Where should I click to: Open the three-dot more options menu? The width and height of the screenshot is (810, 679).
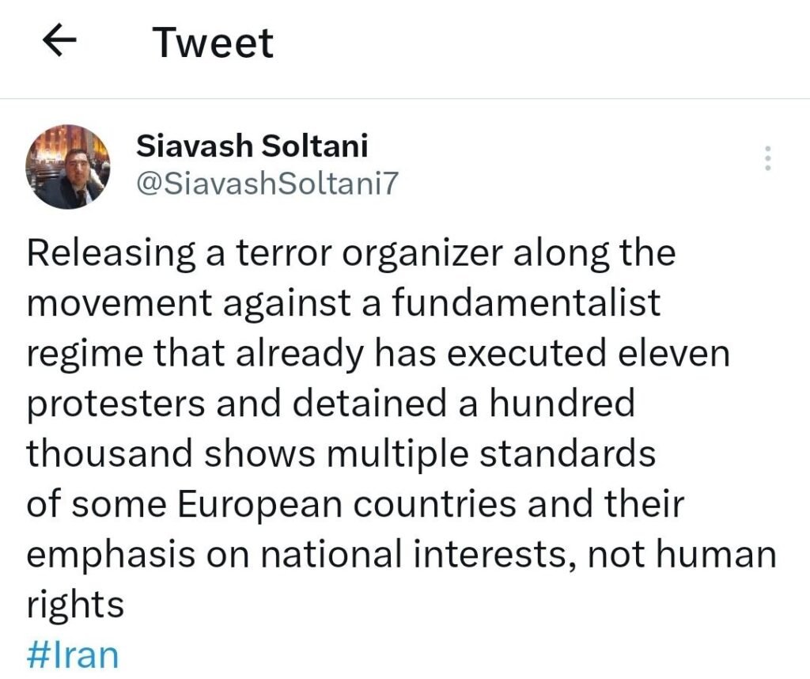click(x=768, y=158)
